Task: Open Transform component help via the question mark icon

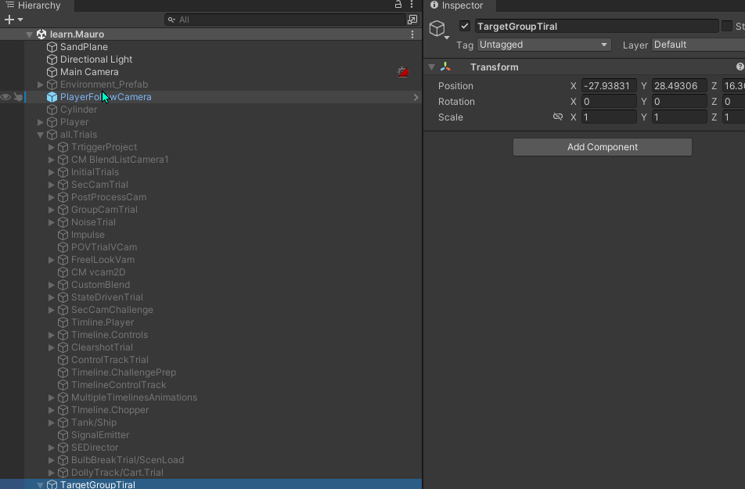Action: 740,66
